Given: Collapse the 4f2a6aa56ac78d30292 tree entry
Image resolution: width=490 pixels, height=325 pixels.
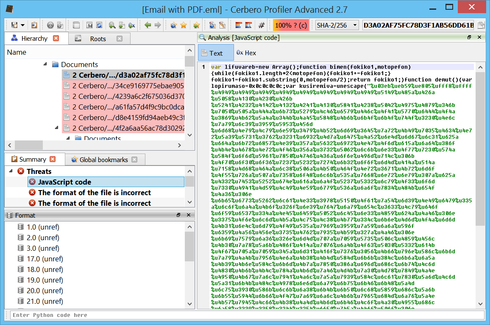Looking at the screenshot, I should [56, 128].
